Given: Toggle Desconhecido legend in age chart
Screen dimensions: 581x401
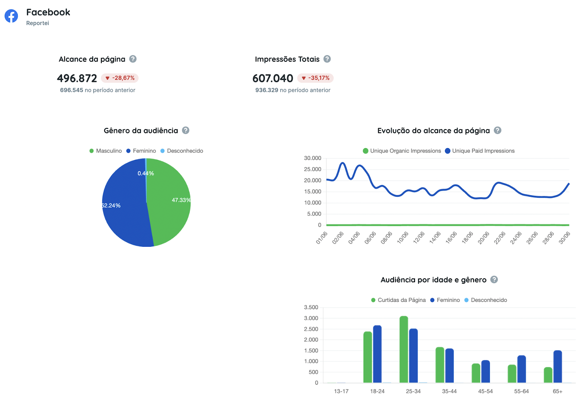Looking at the screenshot, I should 485,300.
